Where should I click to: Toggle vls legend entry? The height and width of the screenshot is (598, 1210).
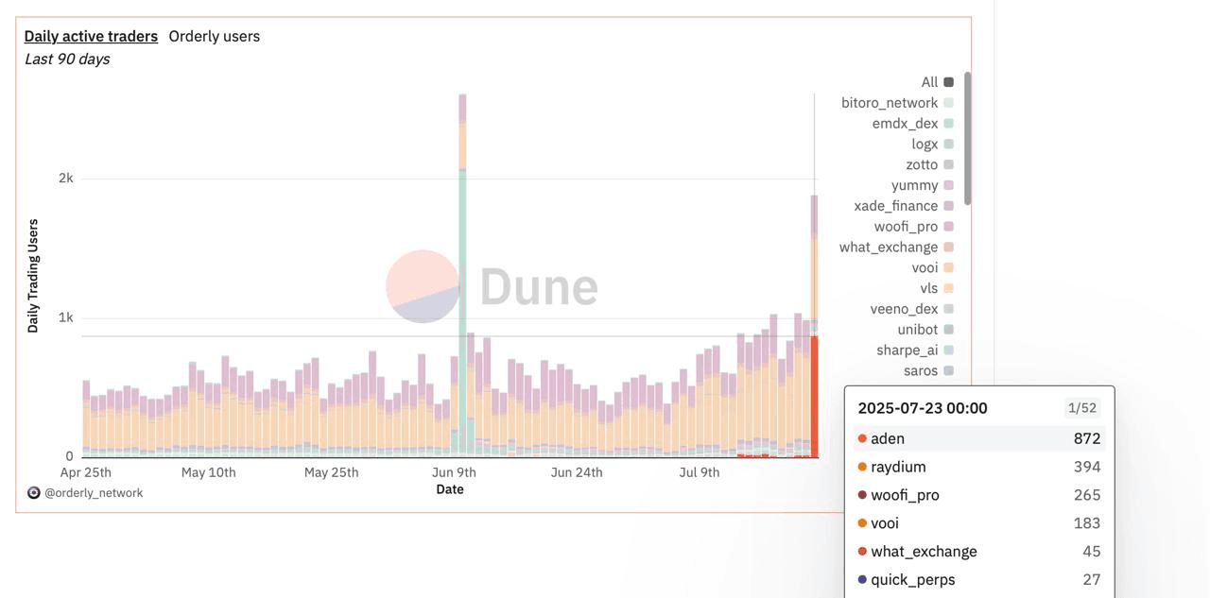tap(937, 288)
